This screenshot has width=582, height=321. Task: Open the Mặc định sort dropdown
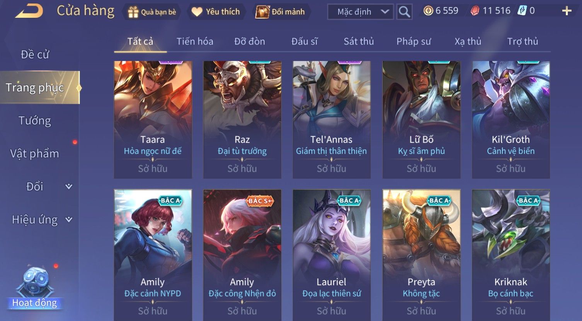tap(360, 12)
